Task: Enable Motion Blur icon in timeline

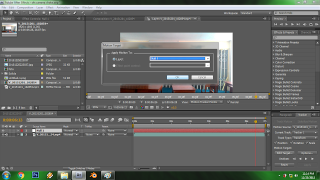Action: coord(112,120)
